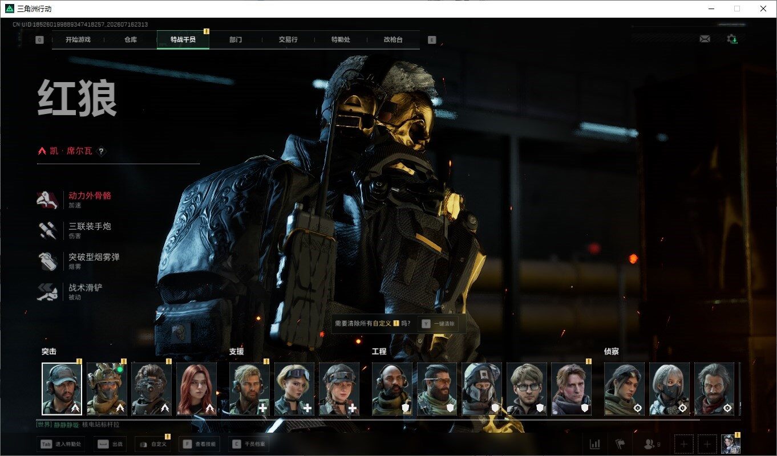
Task: Select the brown-haired engineer in scarf
Action: point(572,389)
